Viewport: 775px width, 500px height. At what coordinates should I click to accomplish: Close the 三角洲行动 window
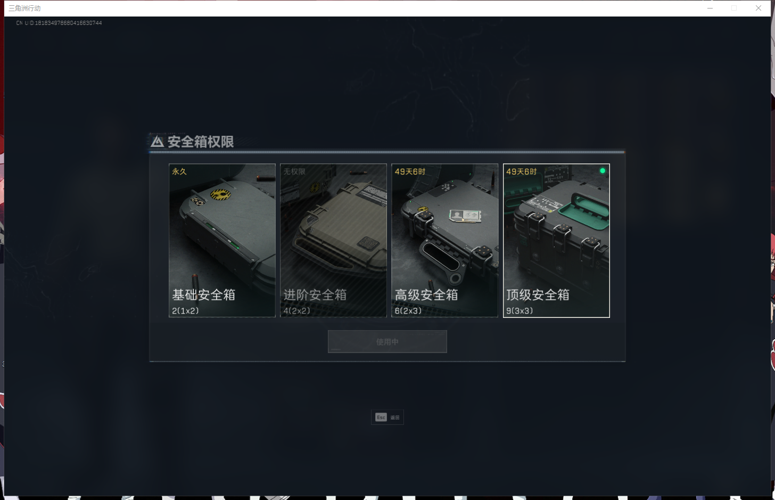click(758, 8)
